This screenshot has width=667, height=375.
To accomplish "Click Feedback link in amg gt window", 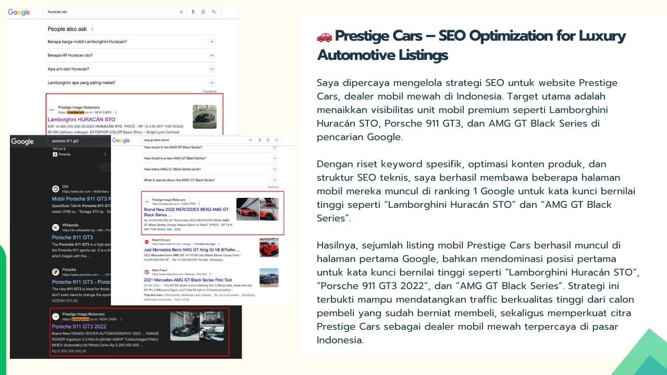I will tap(273, 186).
